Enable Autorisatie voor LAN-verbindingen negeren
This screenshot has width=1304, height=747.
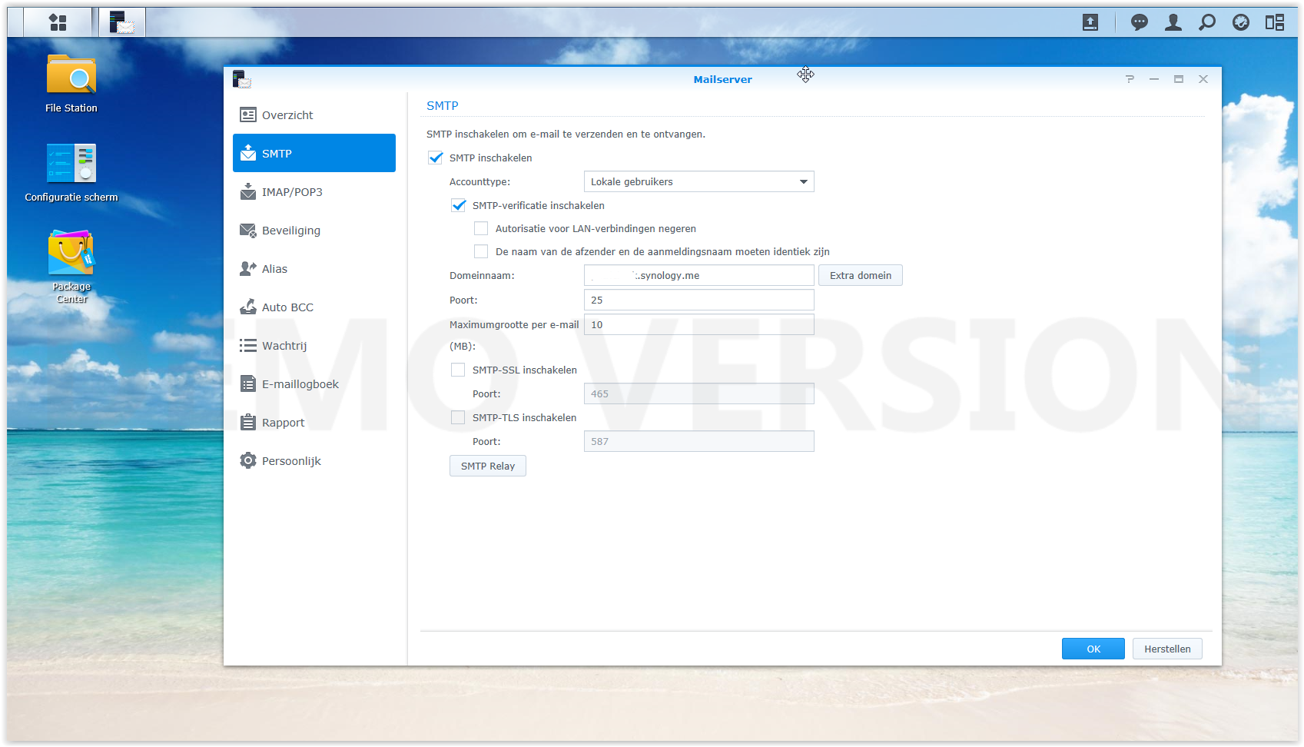pos(481,228)
